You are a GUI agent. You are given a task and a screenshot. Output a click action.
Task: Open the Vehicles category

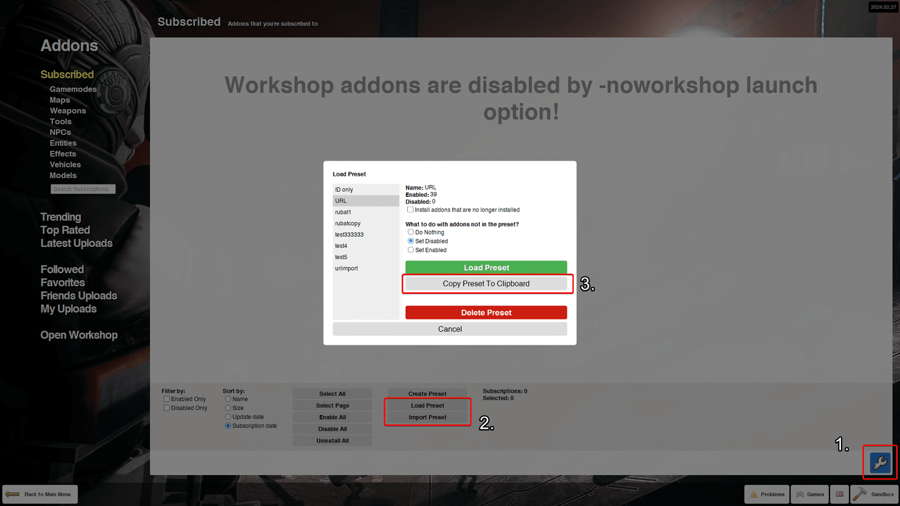click(x=65, y=165)
